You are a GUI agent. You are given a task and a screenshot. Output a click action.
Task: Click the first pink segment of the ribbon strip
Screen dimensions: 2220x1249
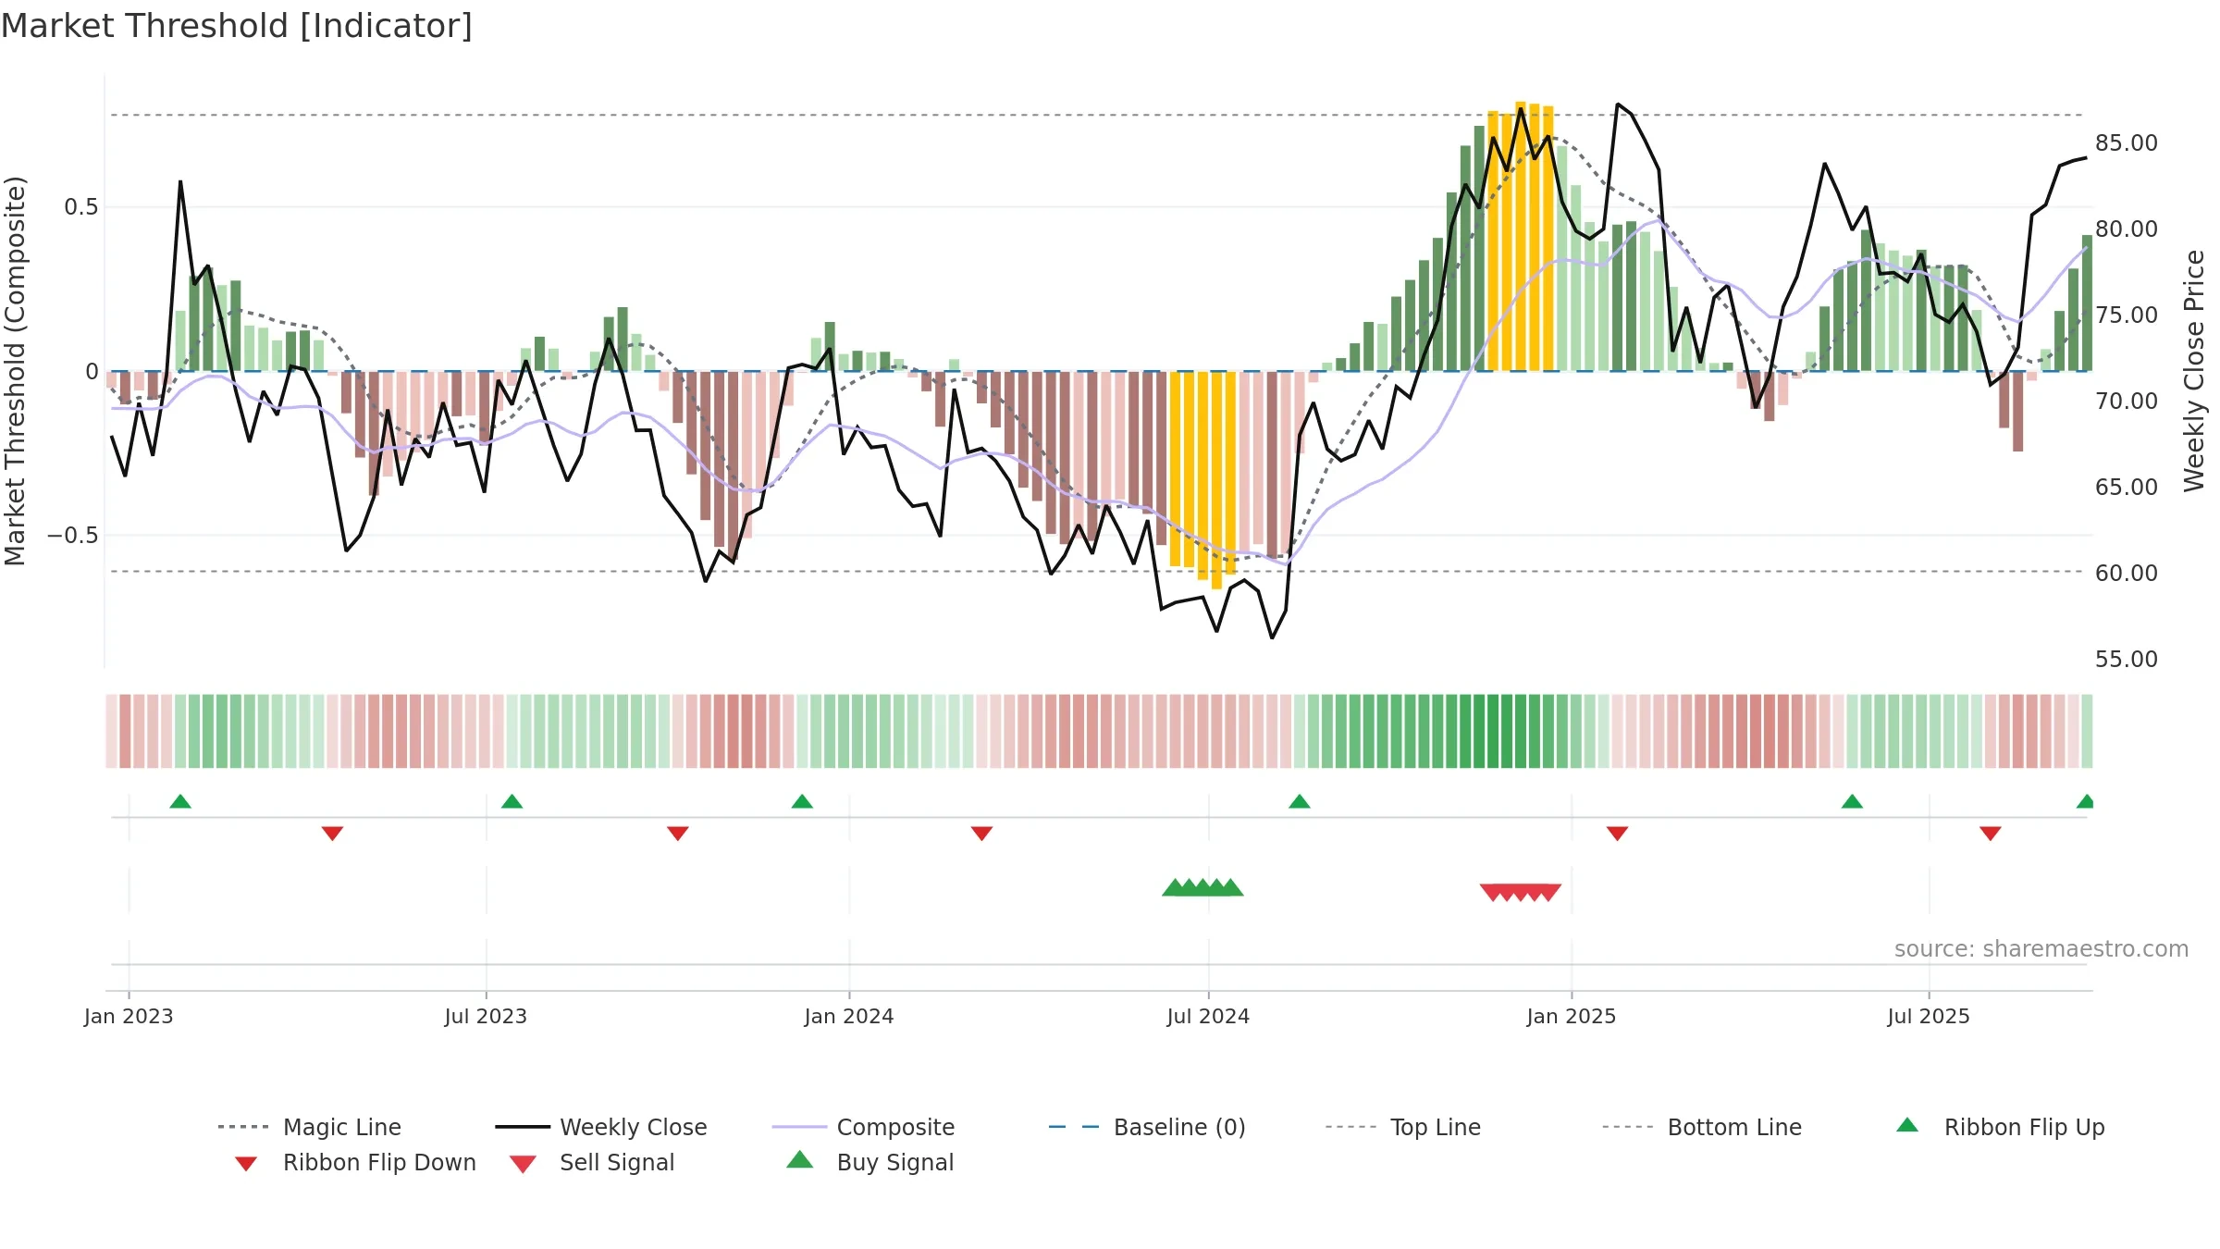tap(112, 731)
